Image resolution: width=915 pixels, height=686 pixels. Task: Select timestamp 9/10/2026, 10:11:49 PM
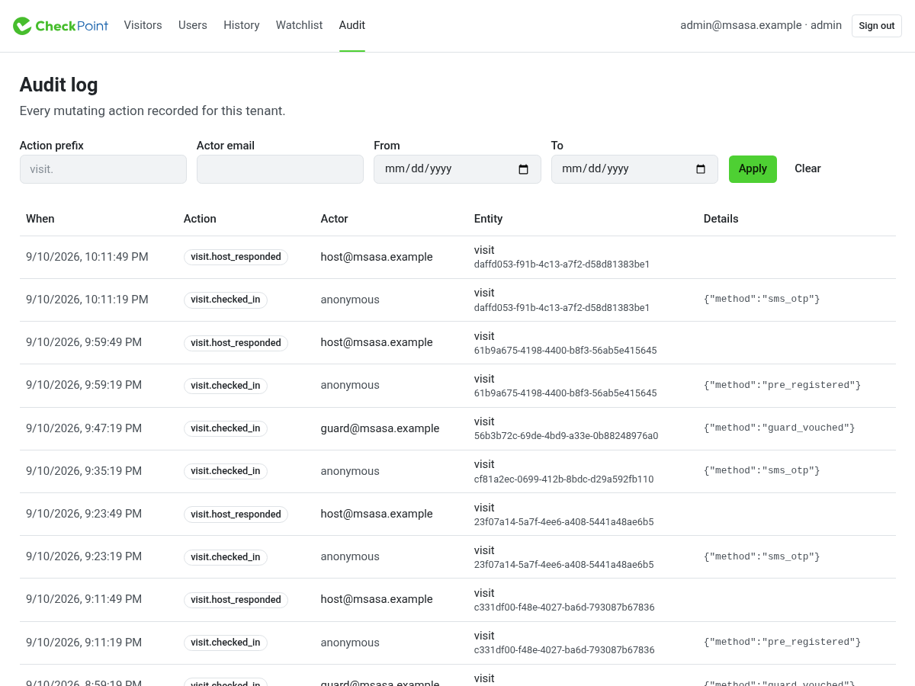[87, 257]
